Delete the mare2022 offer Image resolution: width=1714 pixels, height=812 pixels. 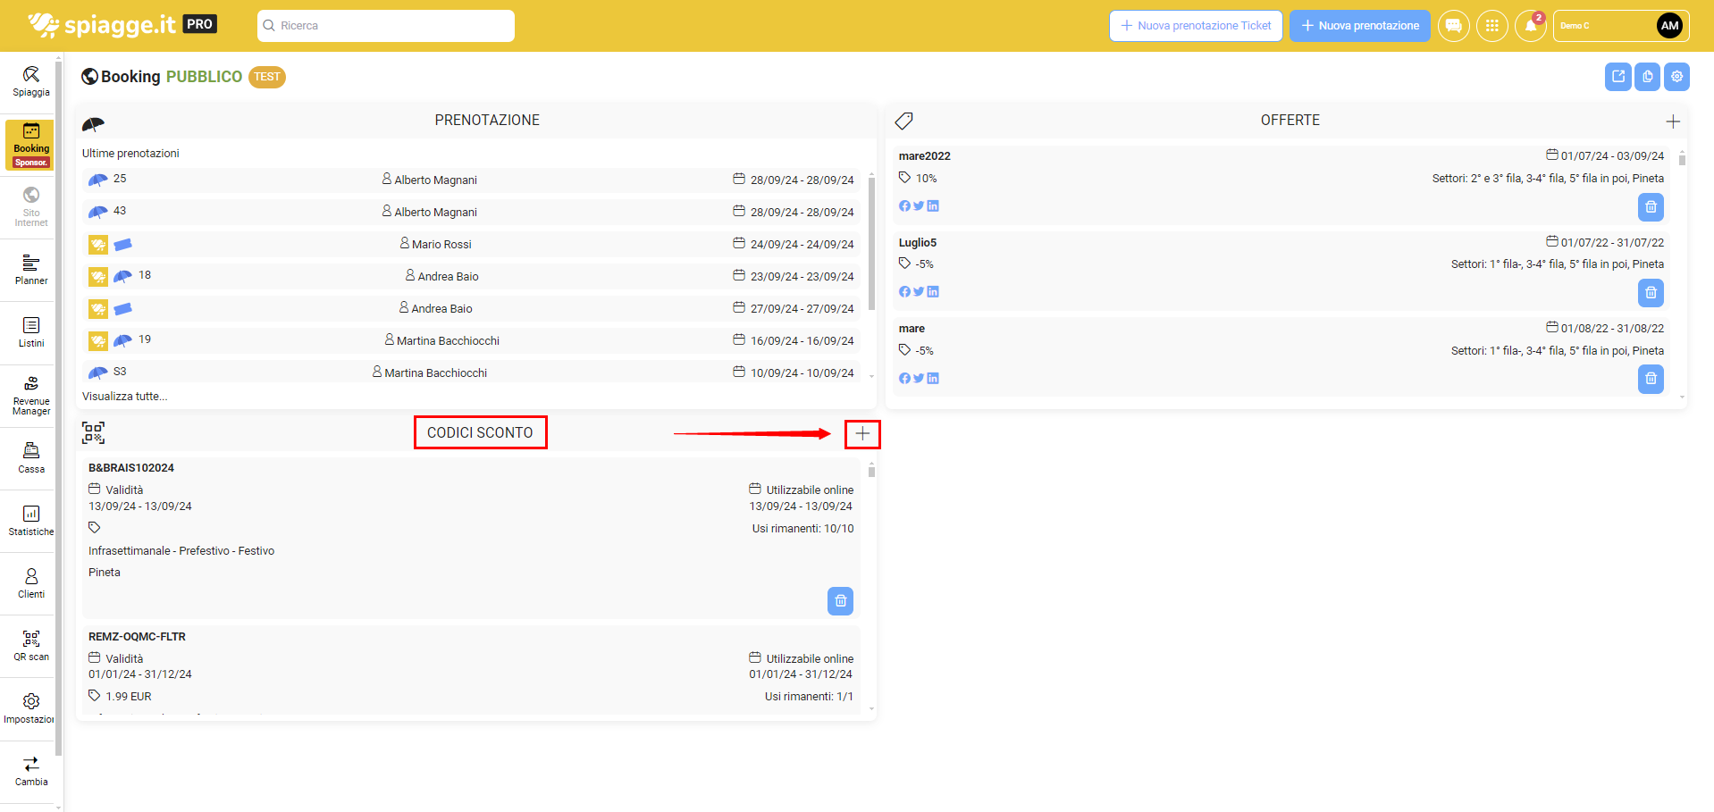[x=1651, y=207]
